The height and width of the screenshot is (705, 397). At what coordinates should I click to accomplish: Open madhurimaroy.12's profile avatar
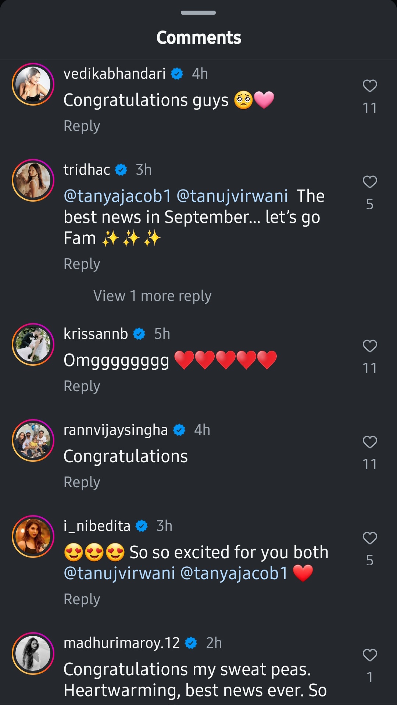coord(33,653)
